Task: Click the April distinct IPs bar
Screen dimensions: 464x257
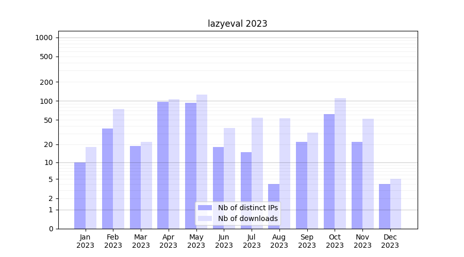Action: click(163, 164)
